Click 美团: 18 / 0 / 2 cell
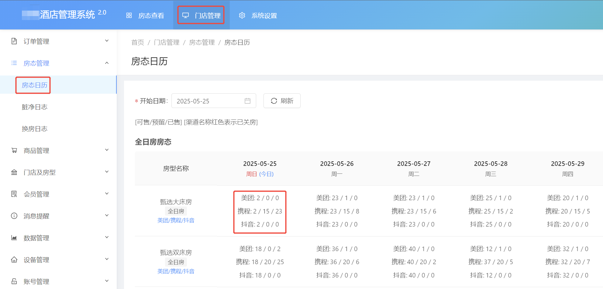The height and width of the screenshot is (289, 603). (x=260, y=249)
